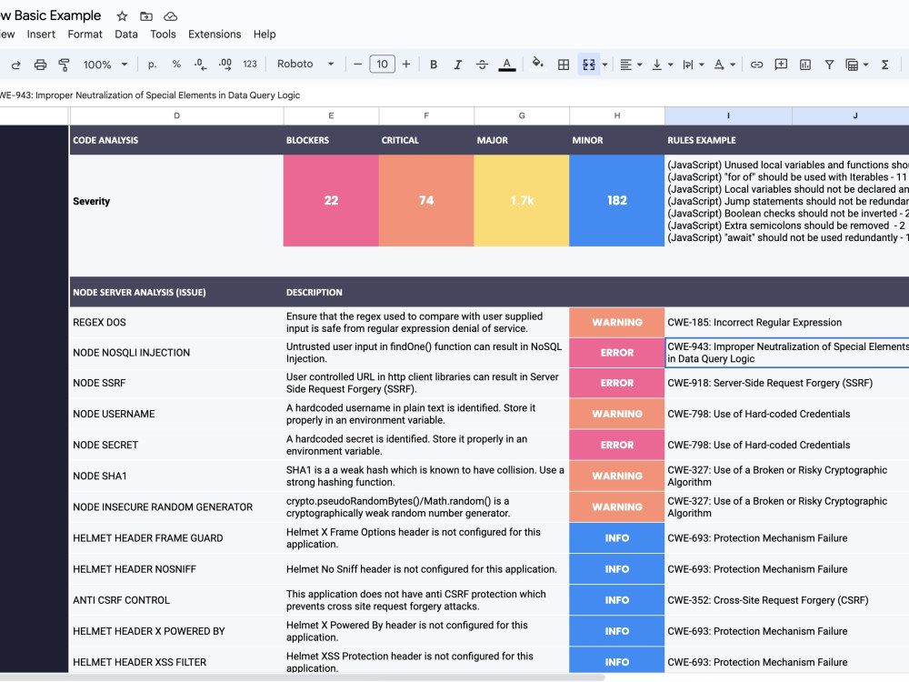The width and height of the screenshot is (909, 682).
Task: Click the document title Basic Example
Action: [50, 15]
